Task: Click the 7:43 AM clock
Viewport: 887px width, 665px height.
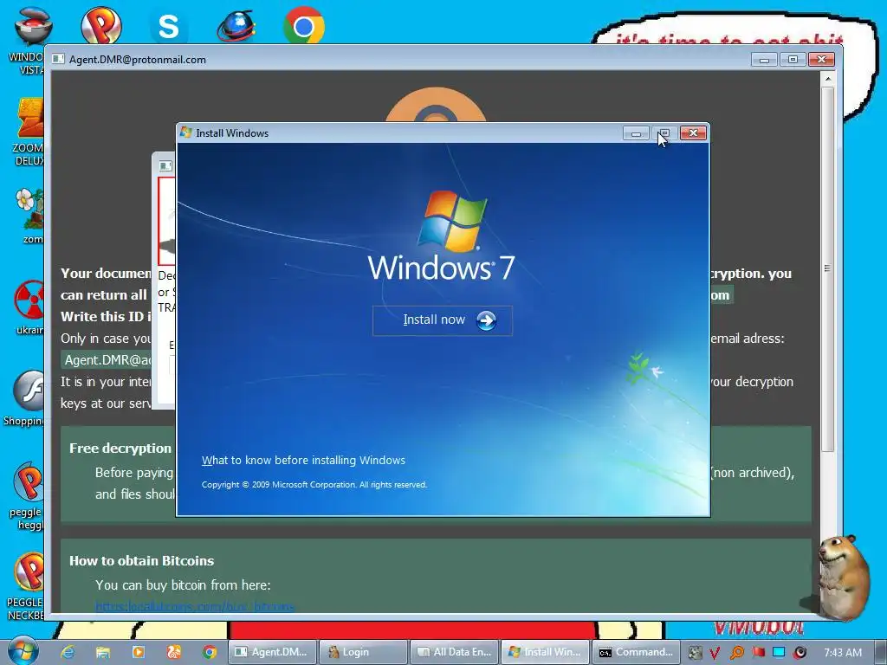Action: 842,653
